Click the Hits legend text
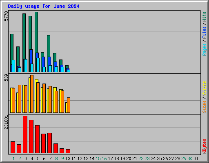This screenshot has width=209, height=163. [x=205, y=17]
